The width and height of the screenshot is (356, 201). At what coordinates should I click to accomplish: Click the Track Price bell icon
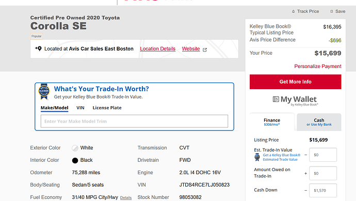click(x=294, y=11)
